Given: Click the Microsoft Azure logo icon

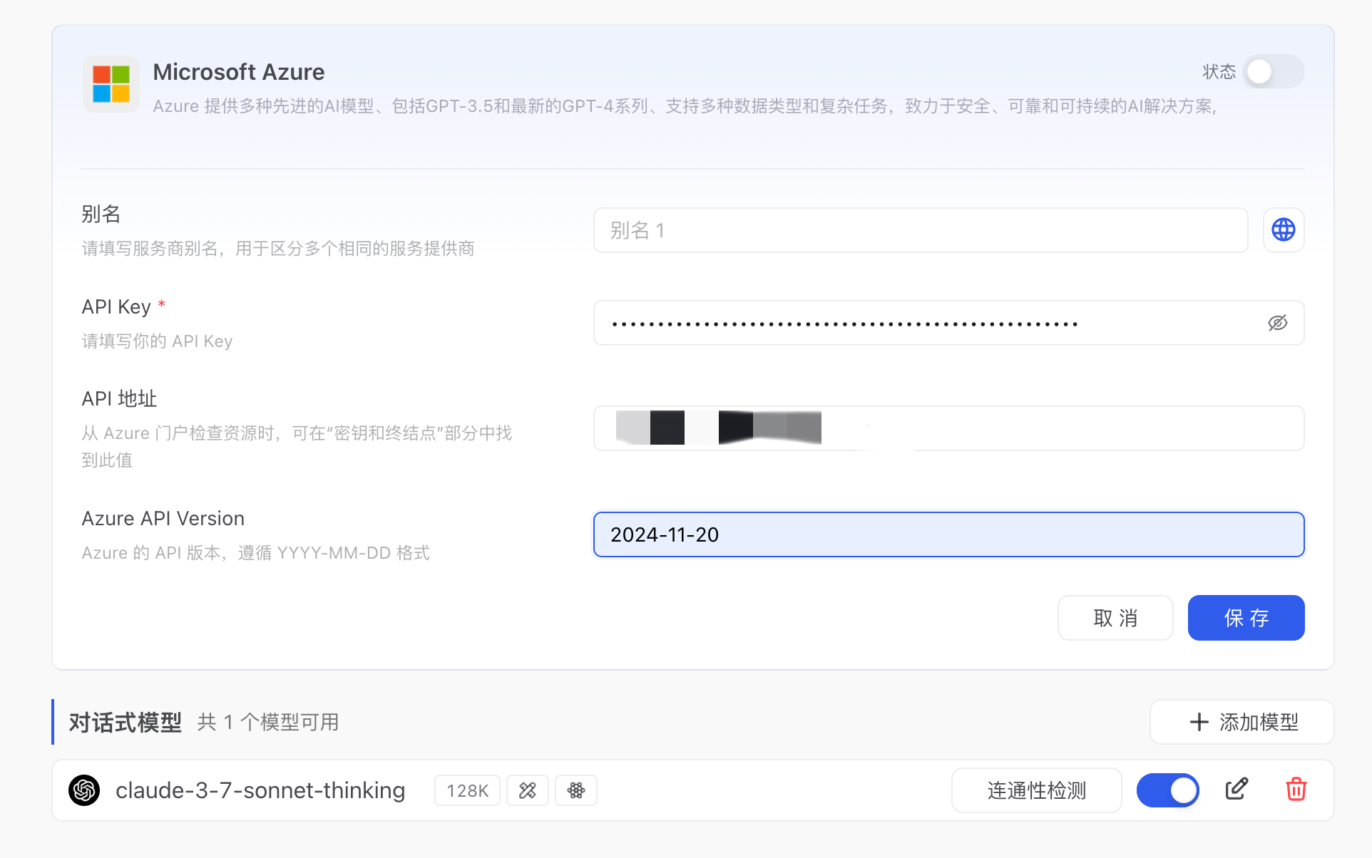Looking at the screenshot, I should pos(111,84).
